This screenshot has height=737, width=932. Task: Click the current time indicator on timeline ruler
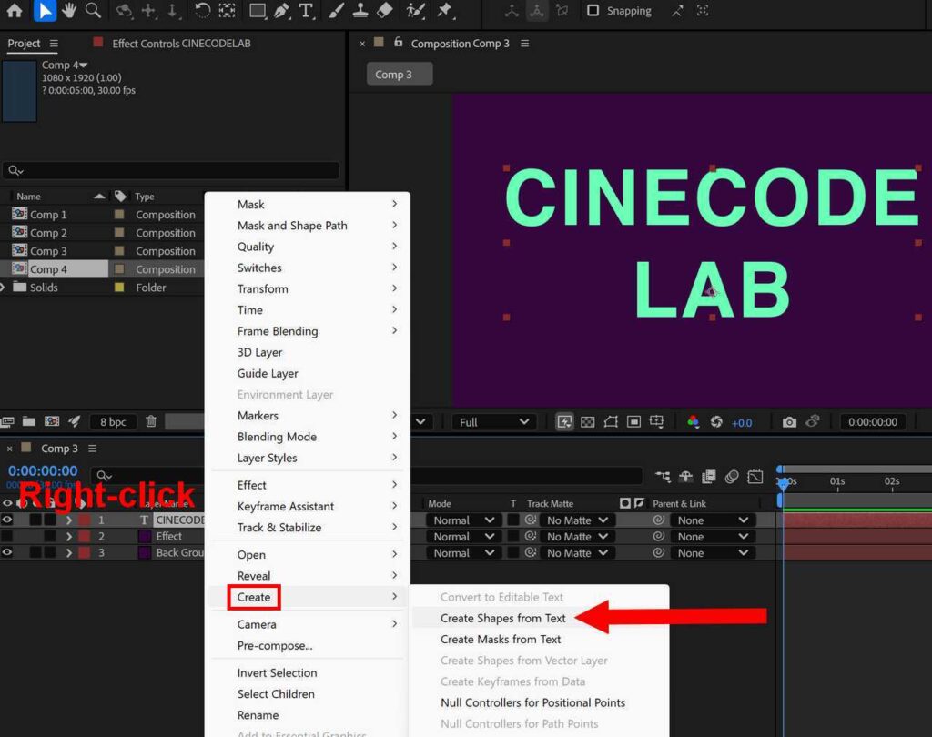tap(784, 482)
